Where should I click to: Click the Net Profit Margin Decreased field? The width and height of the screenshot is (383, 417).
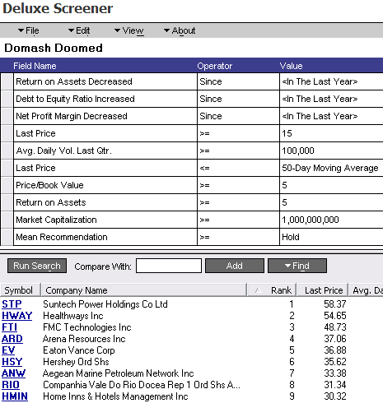(105, 116)
